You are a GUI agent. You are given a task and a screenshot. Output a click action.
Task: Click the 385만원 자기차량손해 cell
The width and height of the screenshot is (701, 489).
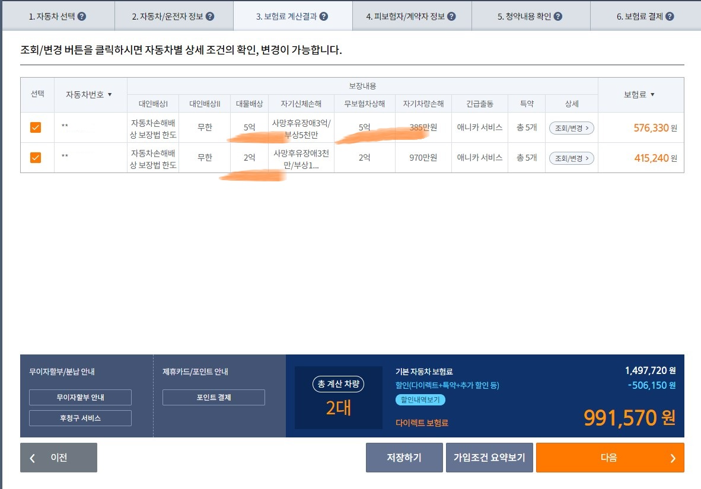pyautogui.click(x=423, y=127)
